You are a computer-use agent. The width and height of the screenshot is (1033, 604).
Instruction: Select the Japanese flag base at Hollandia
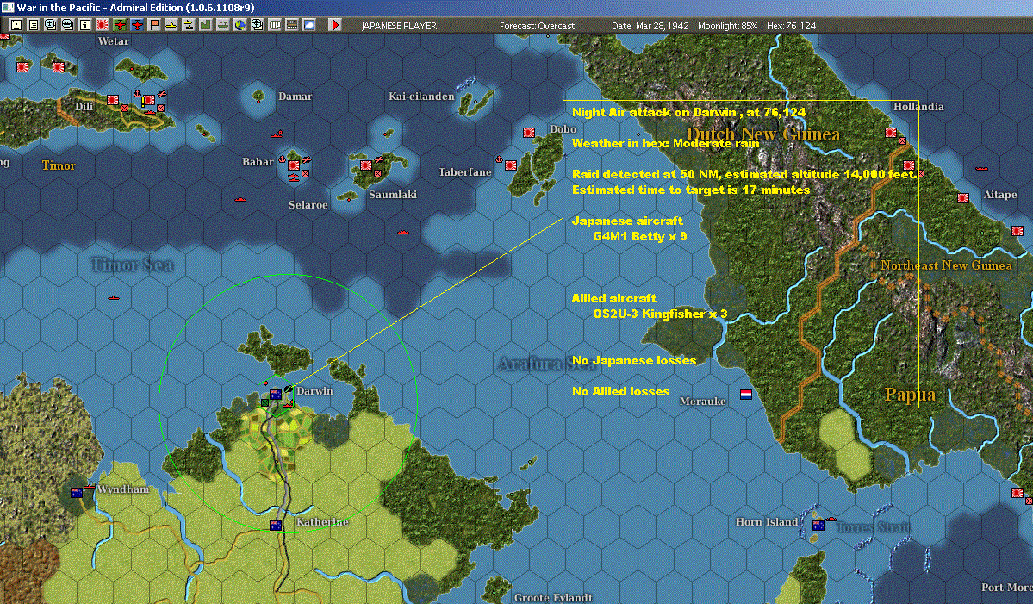[x=892, y=133]
